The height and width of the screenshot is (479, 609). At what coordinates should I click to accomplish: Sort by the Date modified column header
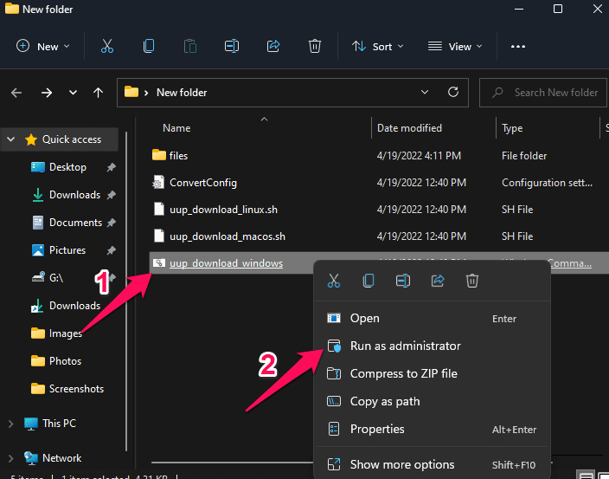[409, 128]
